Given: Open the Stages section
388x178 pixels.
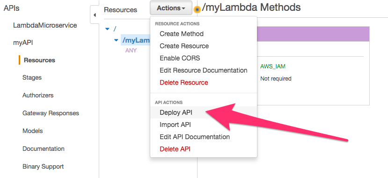Looking at the screenshot, I should pyautogui.click(x=32, y=78).
